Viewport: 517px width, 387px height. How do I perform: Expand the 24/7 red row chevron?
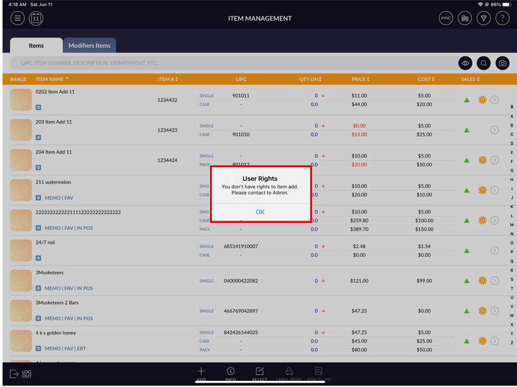(x=494, y=250)
